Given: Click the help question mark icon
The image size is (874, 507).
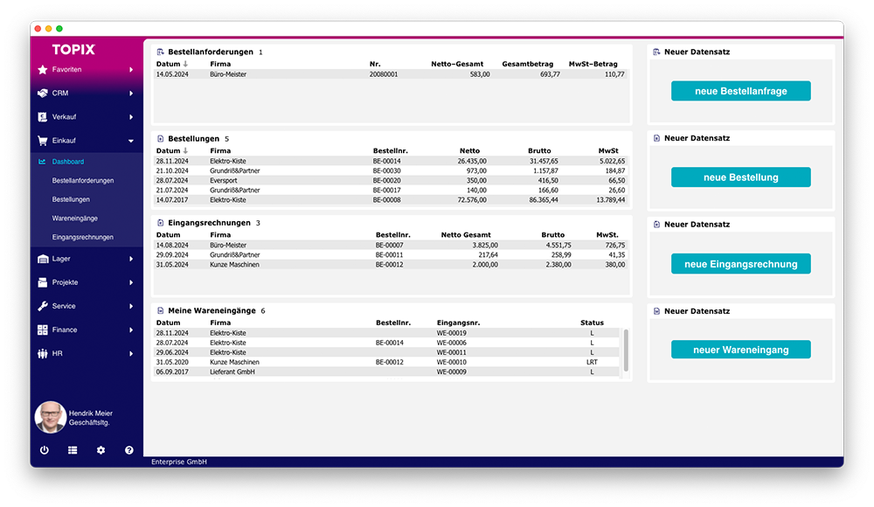Looking at the screenshot, I should pos(129,450).
